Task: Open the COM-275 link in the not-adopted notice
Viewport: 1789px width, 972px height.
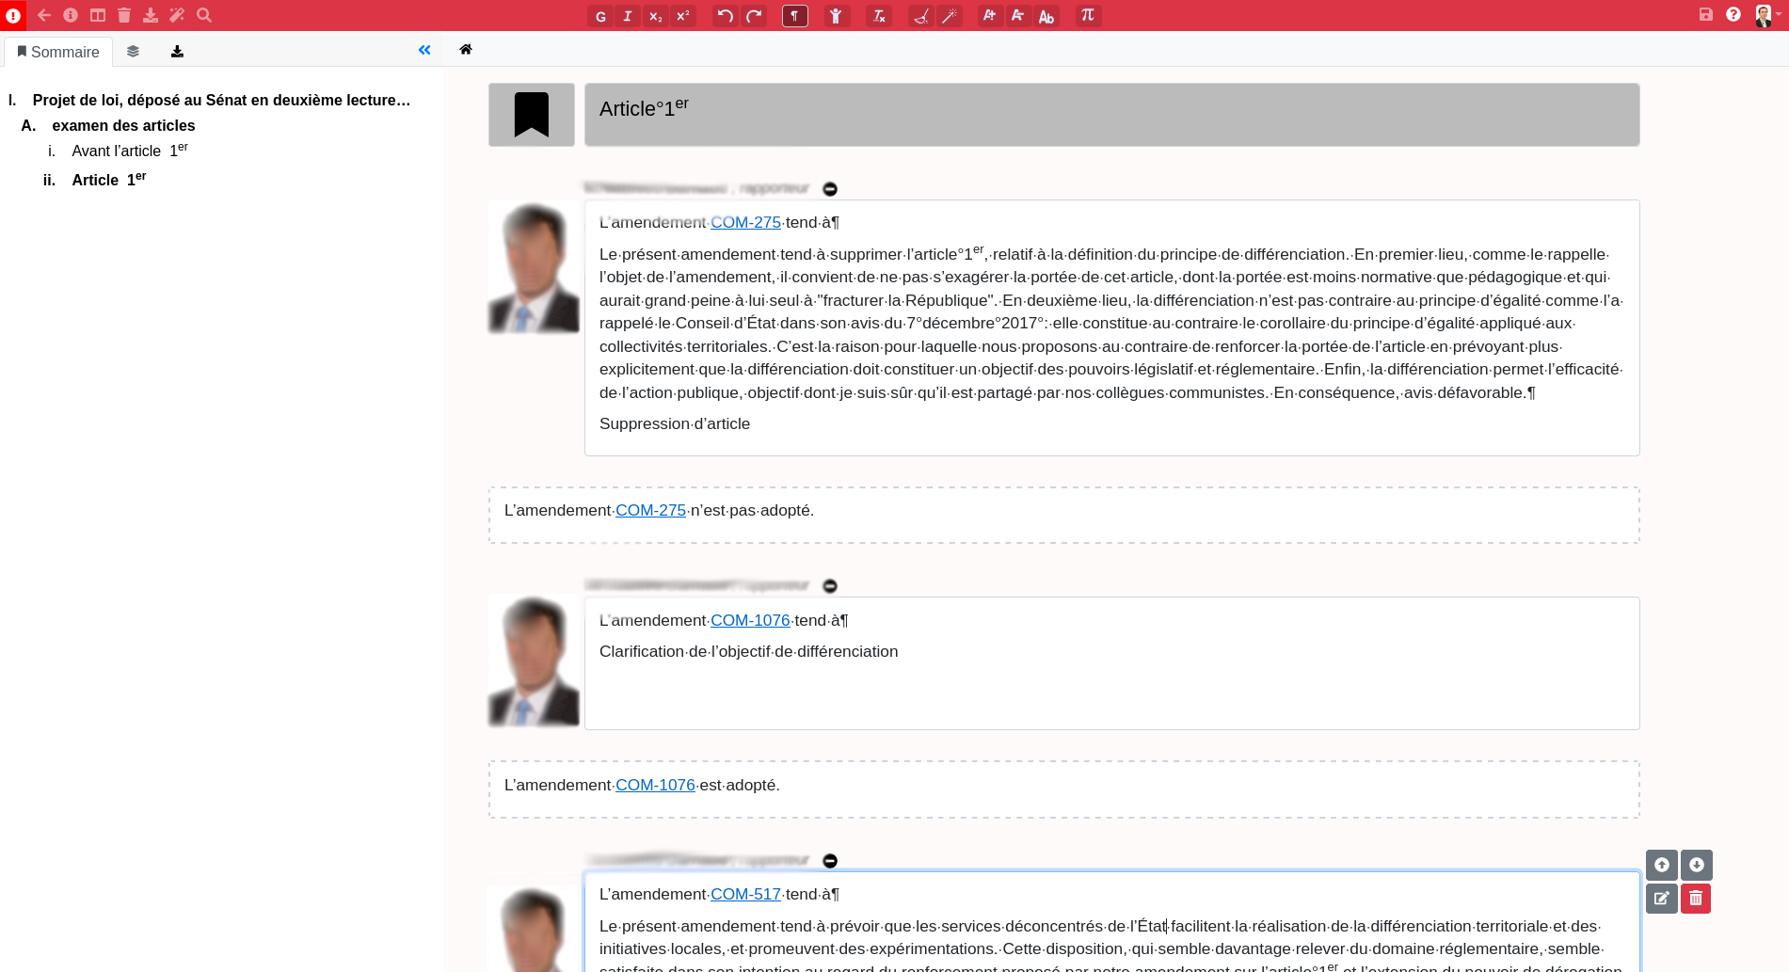Action: [x=650, y=511]
